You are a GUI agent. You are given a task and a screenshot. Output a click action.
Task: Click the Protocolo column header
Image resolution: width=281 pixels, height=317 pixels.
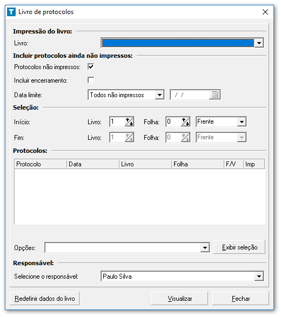click(x=41, y=164)
